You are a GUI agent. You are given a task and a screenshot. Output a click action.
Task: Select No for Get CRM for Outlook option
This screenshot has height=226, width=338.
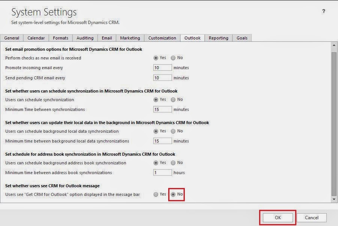(173, 194)
